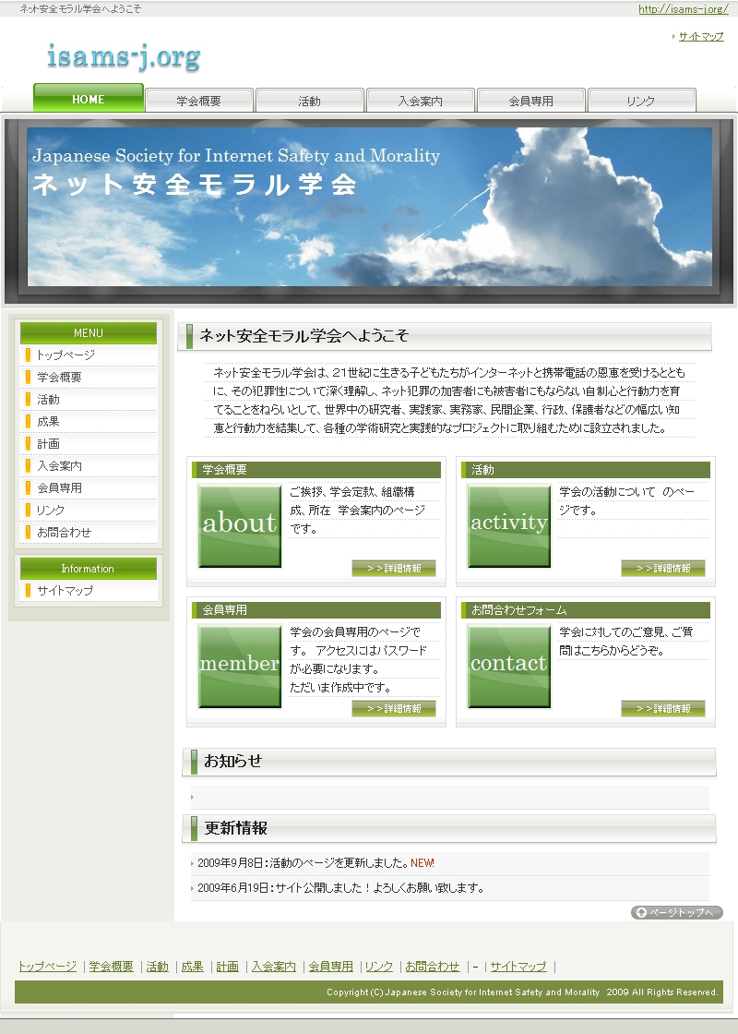Click the footer copyright text
Screen dimensions: 738x1034
[x=522, y=992]
